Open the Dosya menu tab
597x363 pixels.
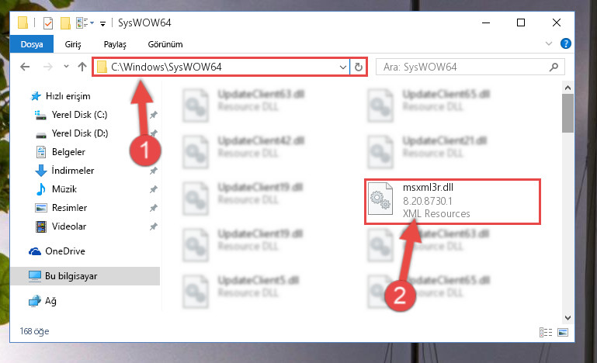point(32,44)
